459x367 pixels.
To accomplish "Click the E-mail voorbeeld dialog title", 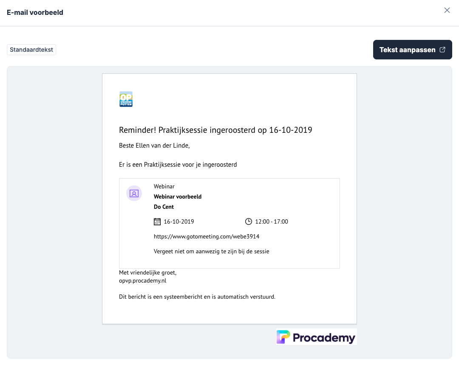I will point(35,12).
